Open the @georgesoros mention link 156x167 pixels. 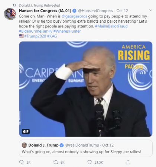click(x=74, y=16)
